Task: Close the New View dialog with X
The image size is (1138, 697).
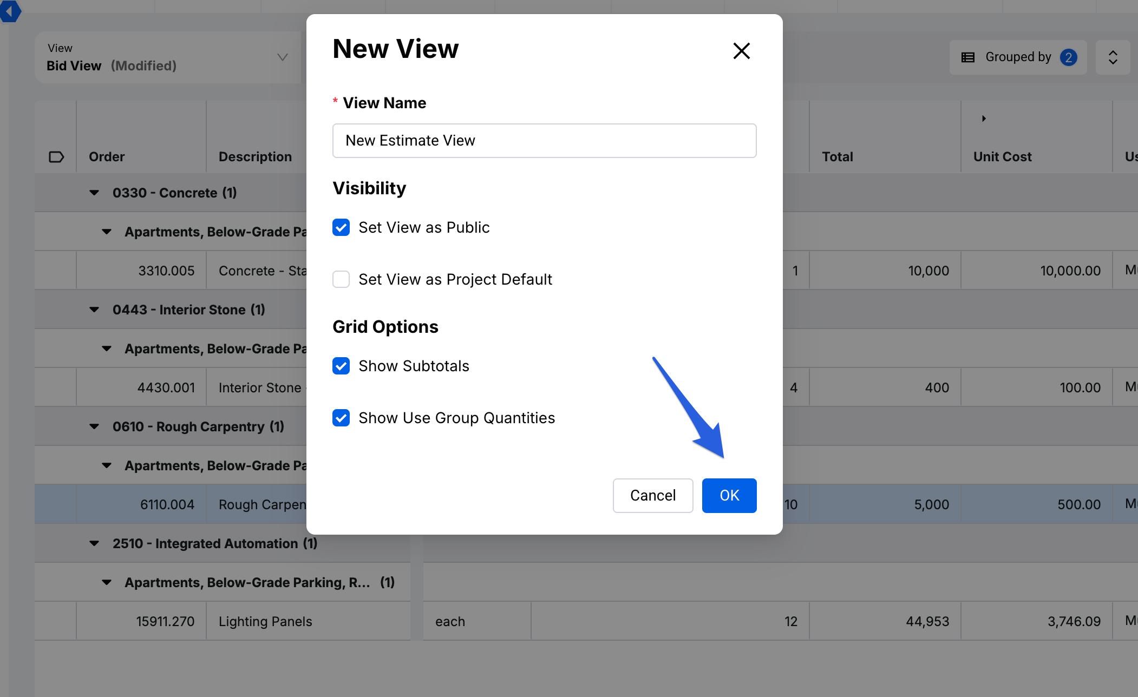Action: pos(741,51)
